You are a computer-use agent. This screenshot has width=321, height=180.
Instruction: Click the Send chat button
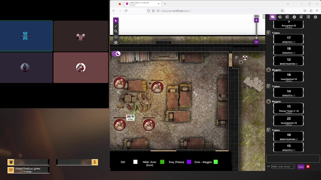click(301, 167)
